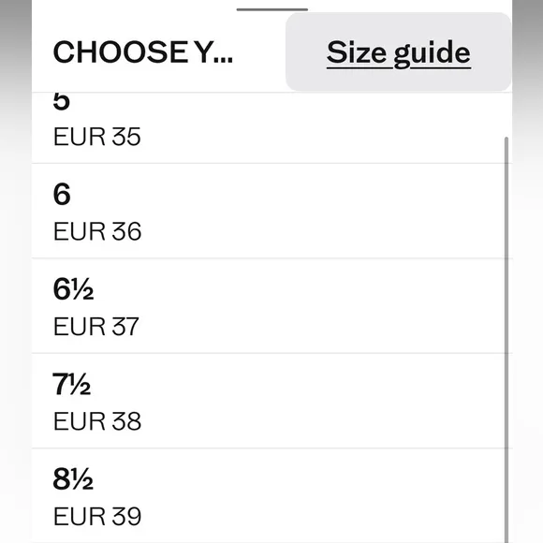Click blank area of size 8½ row
The height and width of the screenshot is (543, 543).
[x=312, y=495]
